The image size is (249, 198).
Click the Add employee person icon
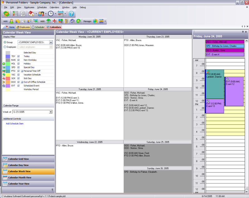(12, 21)
